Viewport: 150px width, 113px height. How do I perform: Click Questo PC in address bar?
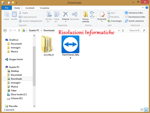[x=34, y=30]
